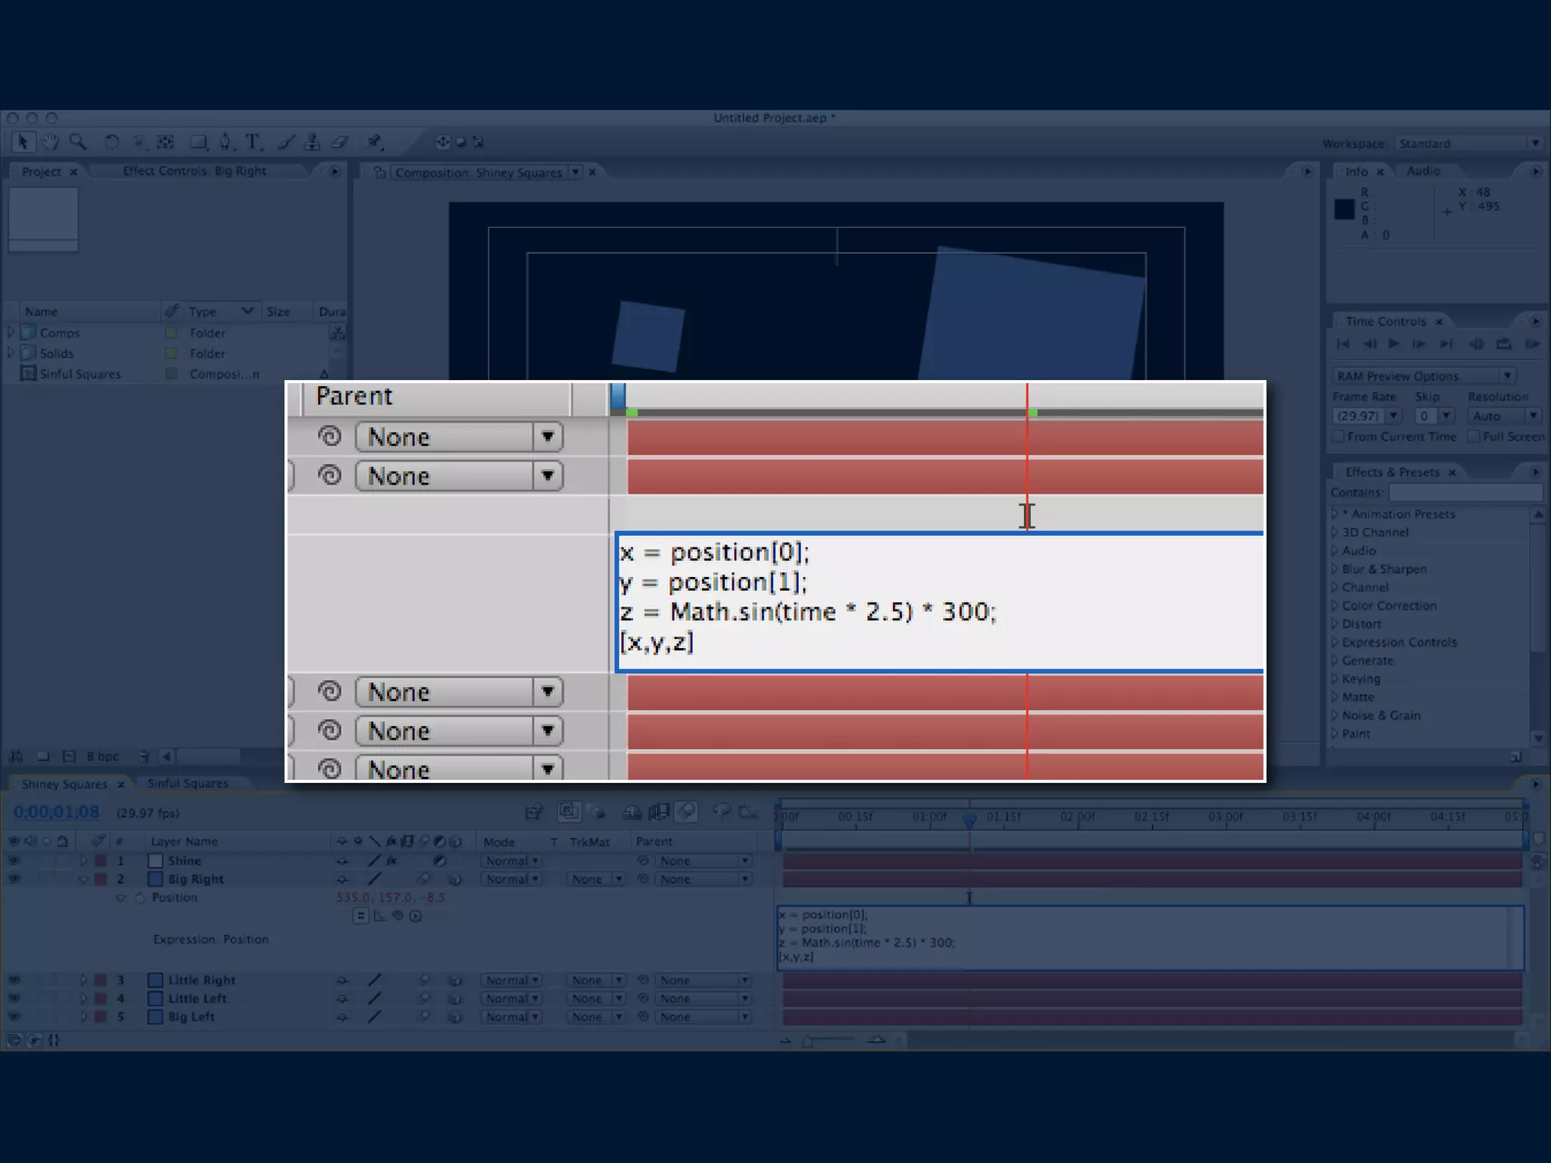Click the Contains search field in Effects & Presets
The image size is (1551, 1163).
1465,493
